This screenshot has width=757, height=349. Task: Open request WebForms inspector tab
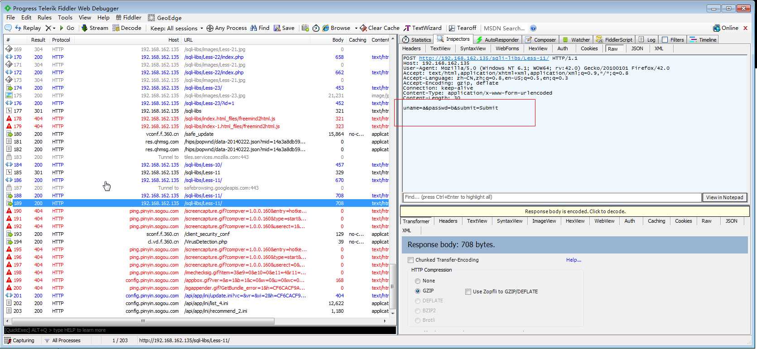[x=507, y=48]
